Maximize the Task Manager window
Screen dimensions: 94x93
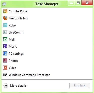click(x=78, y=3)
